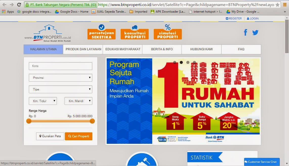Select the HALAMAN UTAMA tab
289x166 pixels.
[x=43, y=49]
